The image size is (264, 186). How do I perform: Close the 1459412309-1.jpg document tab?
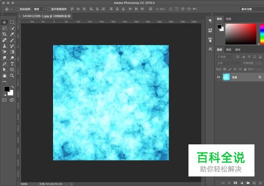click(x=20, y=16)
